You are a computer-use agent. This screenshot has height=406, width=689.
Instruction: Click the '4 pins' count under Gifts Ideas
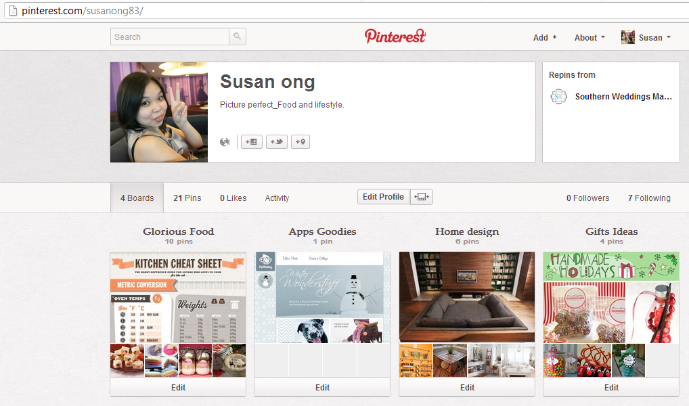pos(612,241)
